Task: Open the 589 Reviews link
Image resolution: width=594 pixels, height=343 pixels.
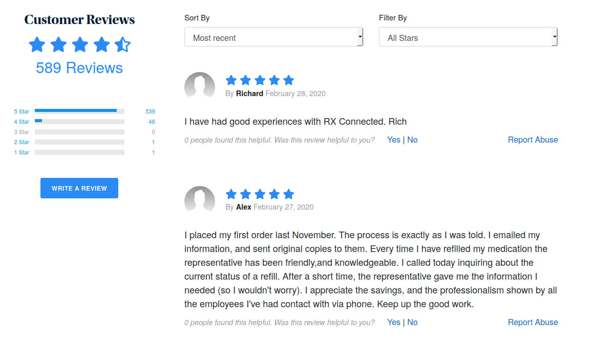Action: coord(79,68)
